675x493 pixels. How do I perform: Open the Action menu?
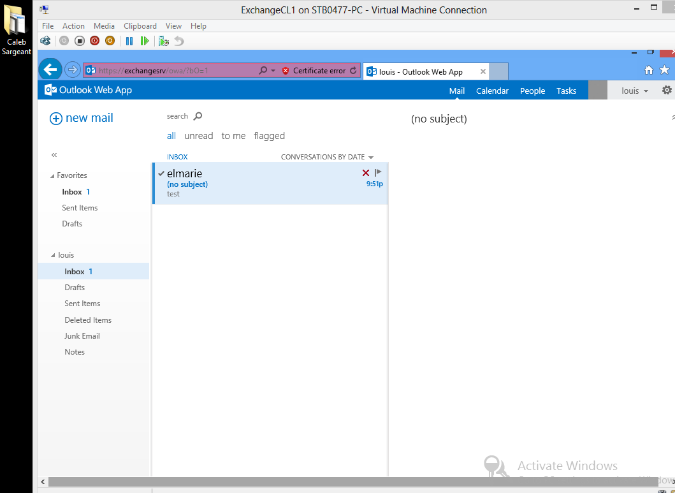click(x=73, y=26)
